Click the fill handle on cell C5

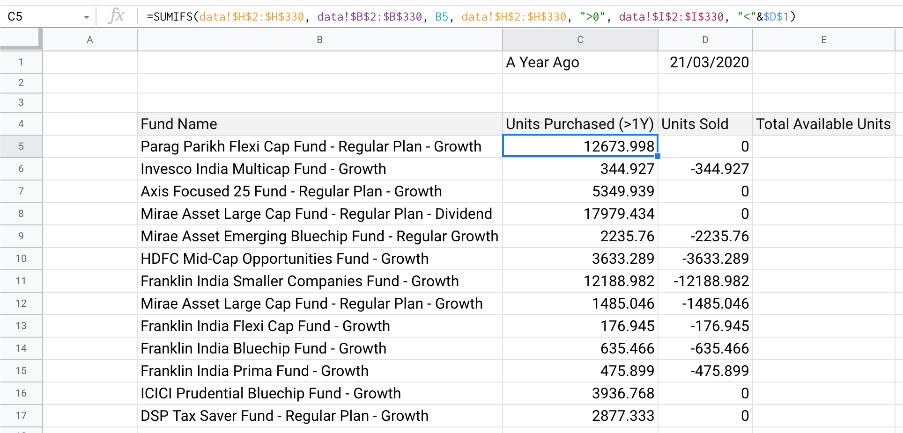(658, 156)
